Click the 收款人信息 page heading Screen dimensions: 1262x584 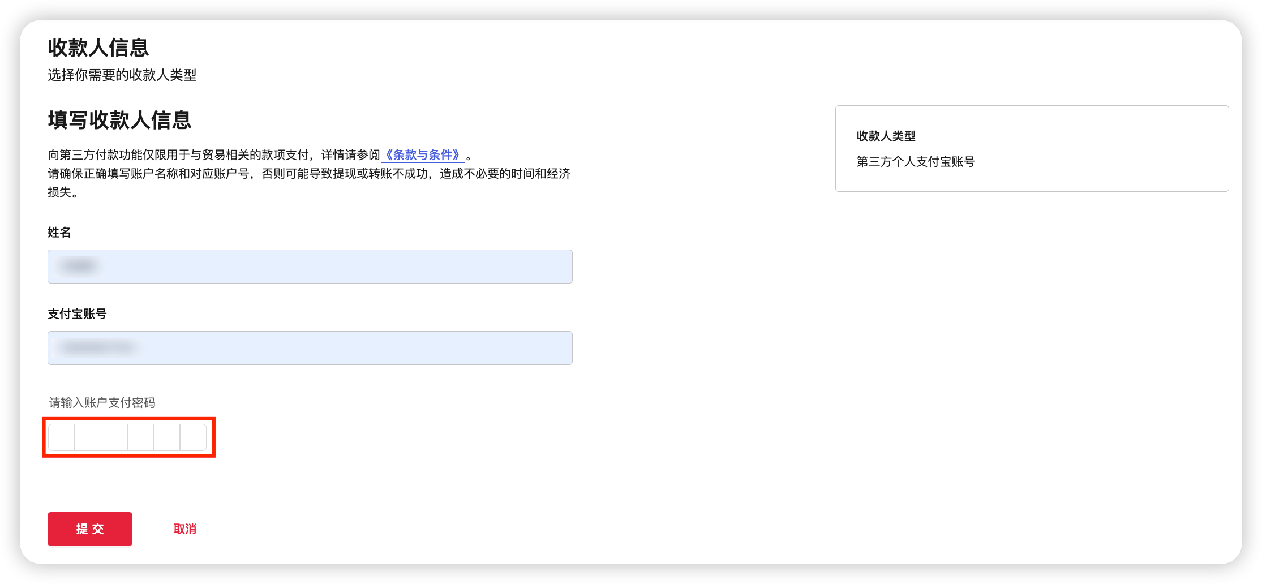(x=98, y=49)
